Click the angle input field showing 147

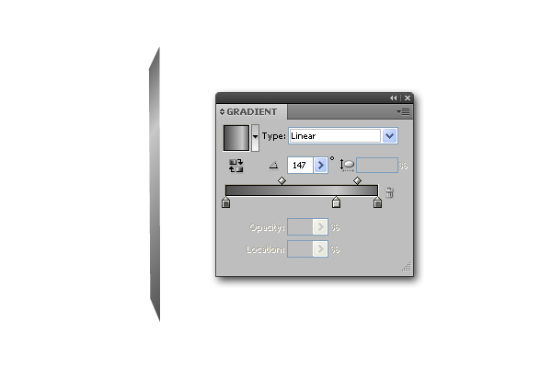pyautogui.click(x=300, y=166)
